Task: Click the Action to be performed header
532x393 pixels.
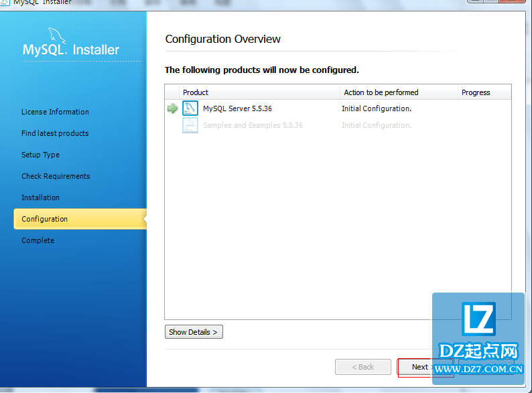Action: (x=399, y=92)
